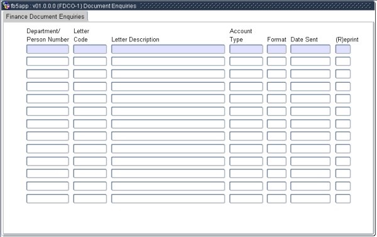Screen dimensions: 377x237
Task: Click the fifth-row Account Type field
Action: click(246, 99)
